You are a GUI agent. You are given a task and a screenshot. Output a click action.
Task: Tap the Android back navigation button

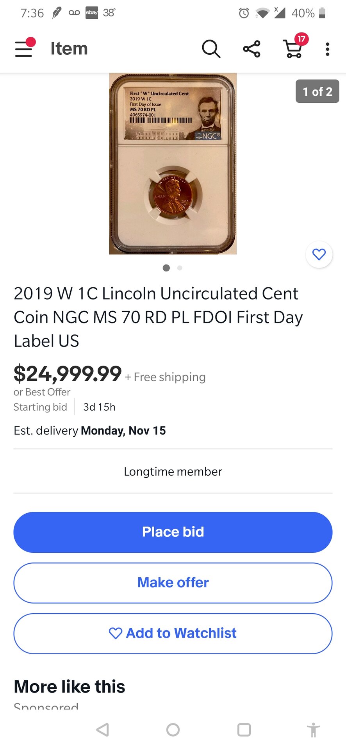point(103,730)
